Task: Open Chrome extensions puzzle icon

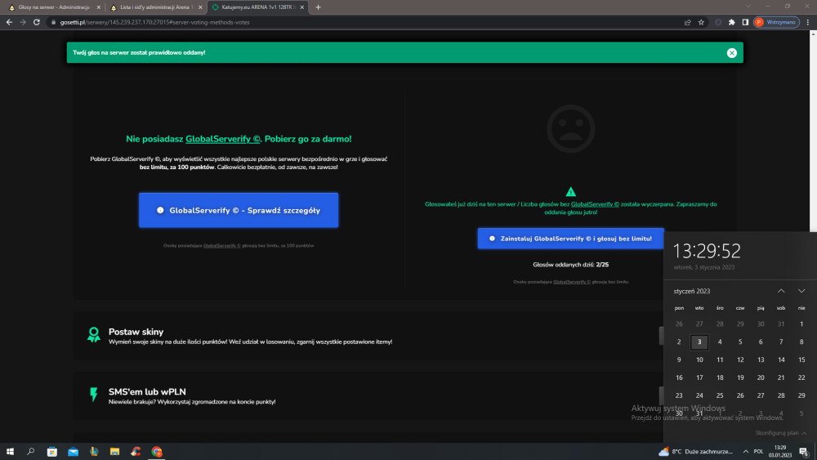Action: point(731,22)
